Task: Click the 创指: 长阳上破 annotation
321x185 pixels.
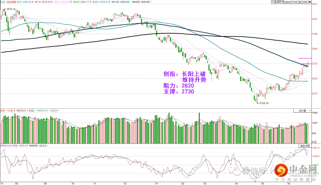Action: pyautogui.click(x=185, y=74)
